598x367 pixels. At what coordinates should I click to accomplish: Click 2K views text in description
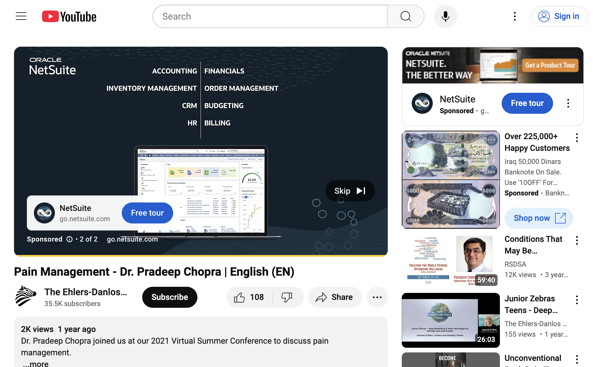coord(37,329)
